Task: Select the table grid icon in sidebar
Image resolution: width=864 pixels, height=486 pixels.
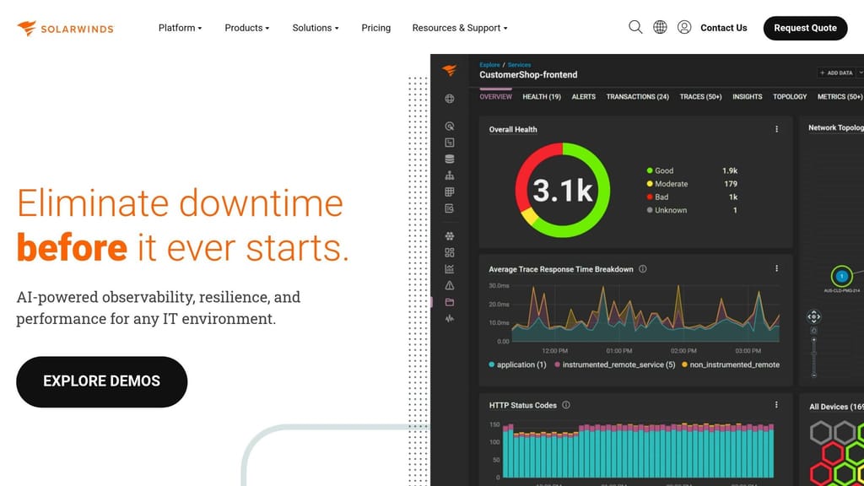Action: point(450,192)
